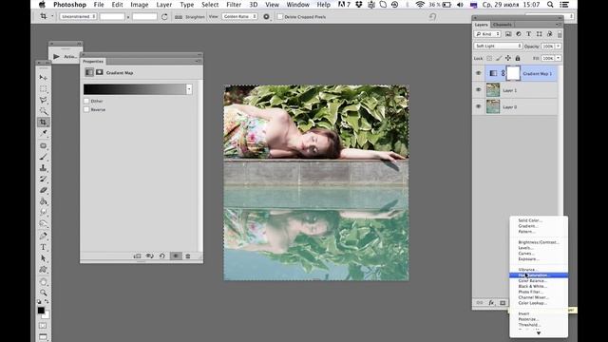Click the Properties panel trash icon
608x342 pixels.
188,256
